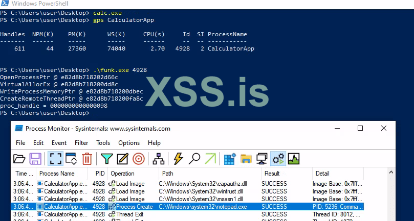Select the capauthz.dll Load Image row
The width and height of the screenshot is (414, 221).
pos(188,184)
